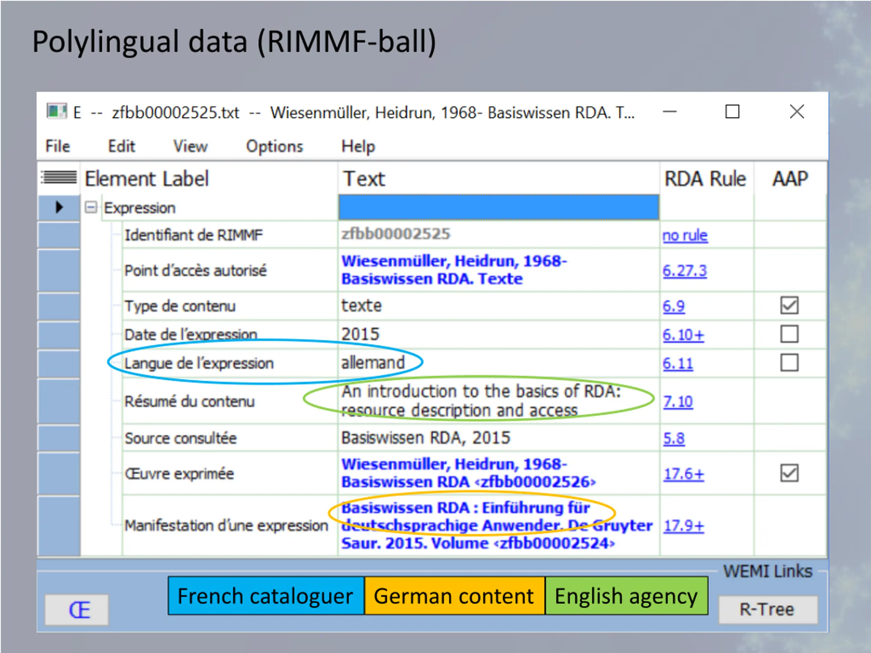Collapse the Expression tree node
This screenshot has width=871, height=653.
pyautogui.click(x=91, y=207)
